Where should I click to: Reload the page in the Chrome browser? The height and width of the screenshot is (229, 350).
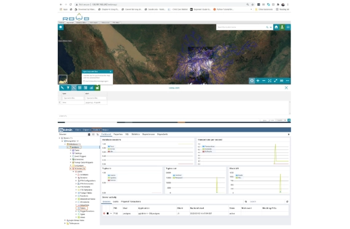pyautogui.click(x=71, y=4)
